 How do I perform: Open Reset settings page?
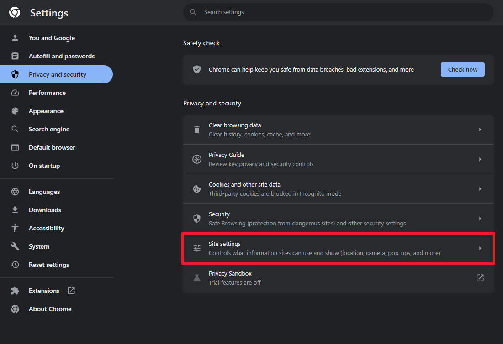pyautogui.click(x=57, y=265)
